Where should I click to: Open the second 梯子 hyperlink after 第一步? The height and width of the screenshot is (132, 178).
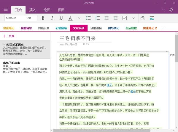tap(133, 91)
